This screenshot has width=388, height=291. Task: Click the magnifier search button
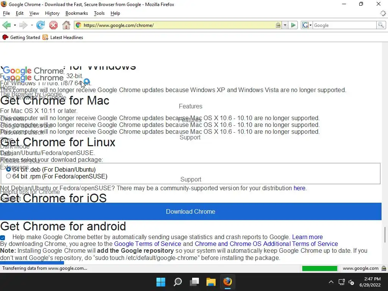(381, 25)
